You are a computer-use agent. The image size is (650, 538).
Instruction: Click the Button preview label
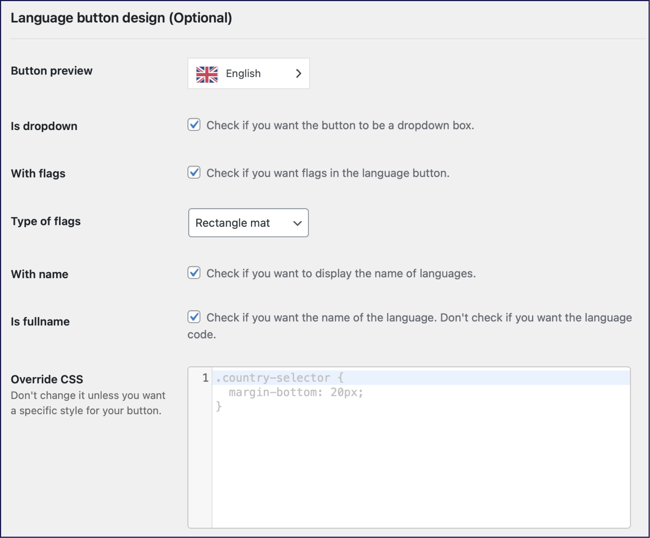coord(52,70)
